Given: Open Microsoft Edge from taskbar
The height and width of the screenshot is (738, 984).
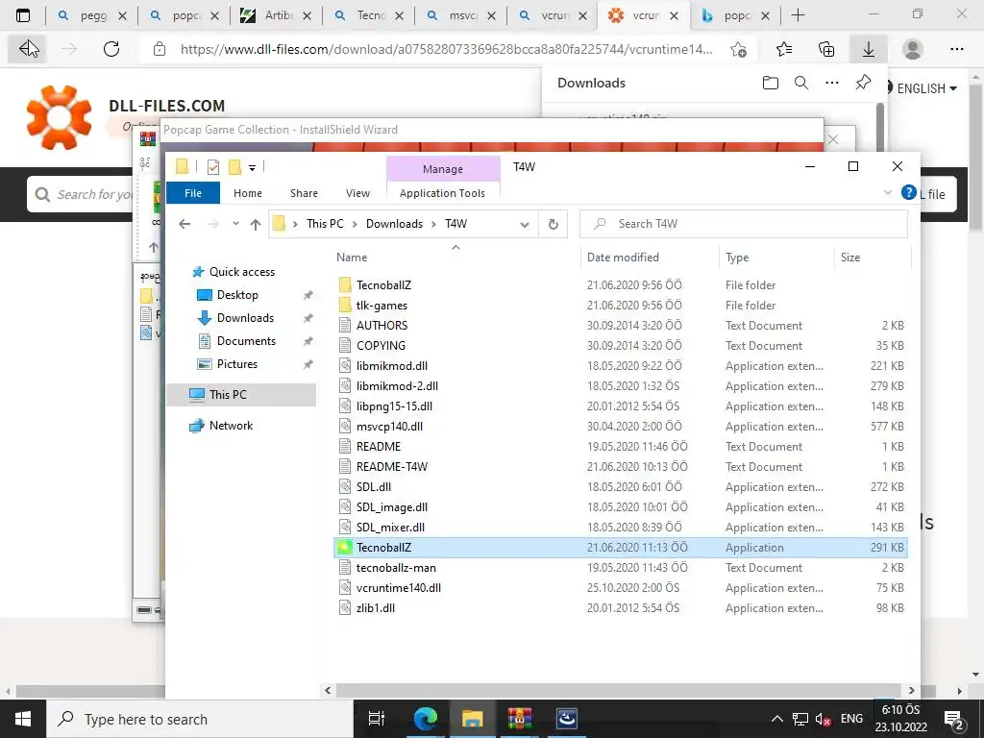Looking at the screenshot, I should [x=425, y=719].
